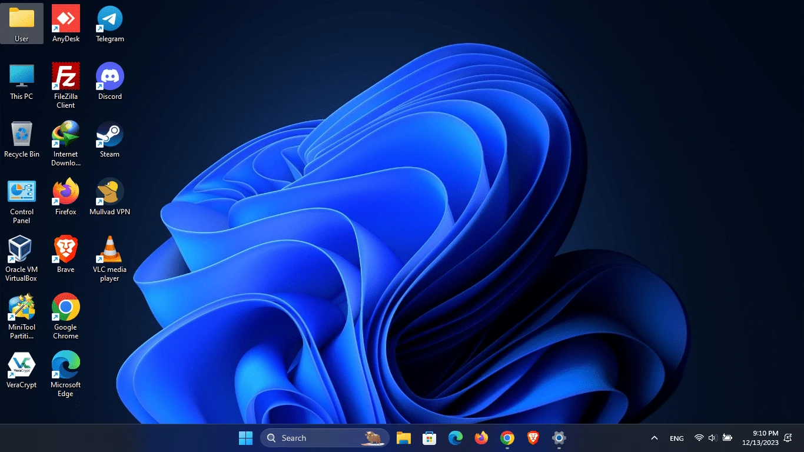
Task: Launch Mullvad VPN
Action: tap(109, 192)
